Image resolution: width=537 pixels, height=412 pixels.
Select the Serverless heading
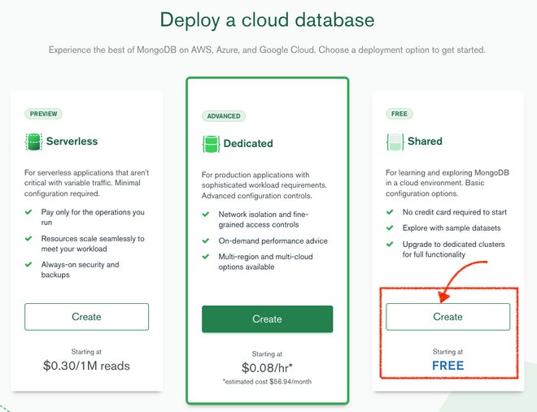coord(72,141)
